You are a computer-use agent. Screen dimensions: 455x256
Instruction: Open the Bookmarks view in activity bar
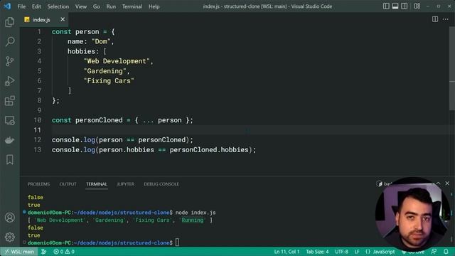click(9, 159)
